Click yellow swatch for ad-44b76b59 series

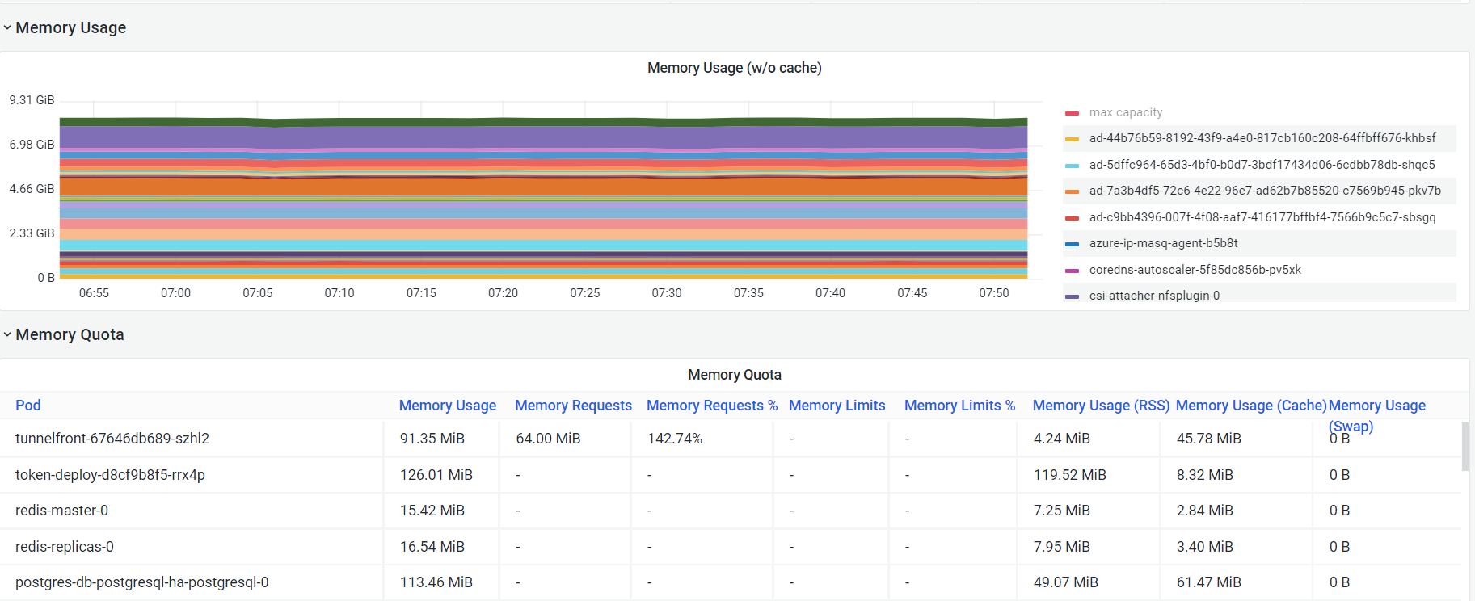[x=1073, y=139]
